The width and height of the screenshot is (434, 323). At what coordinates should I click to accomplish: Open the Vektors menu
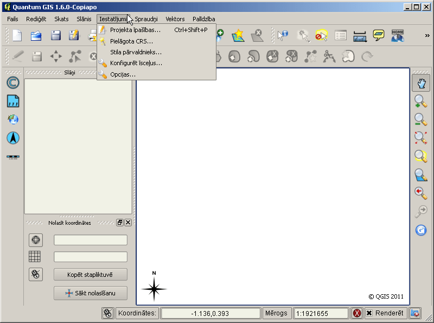(x=175, y=19)
